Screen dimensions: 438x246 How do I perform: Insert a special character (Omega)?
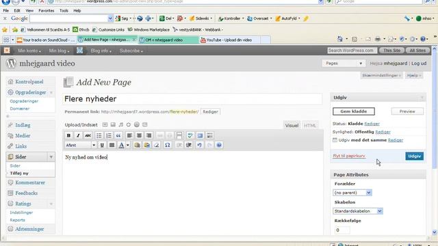click(x=167, y=145)
